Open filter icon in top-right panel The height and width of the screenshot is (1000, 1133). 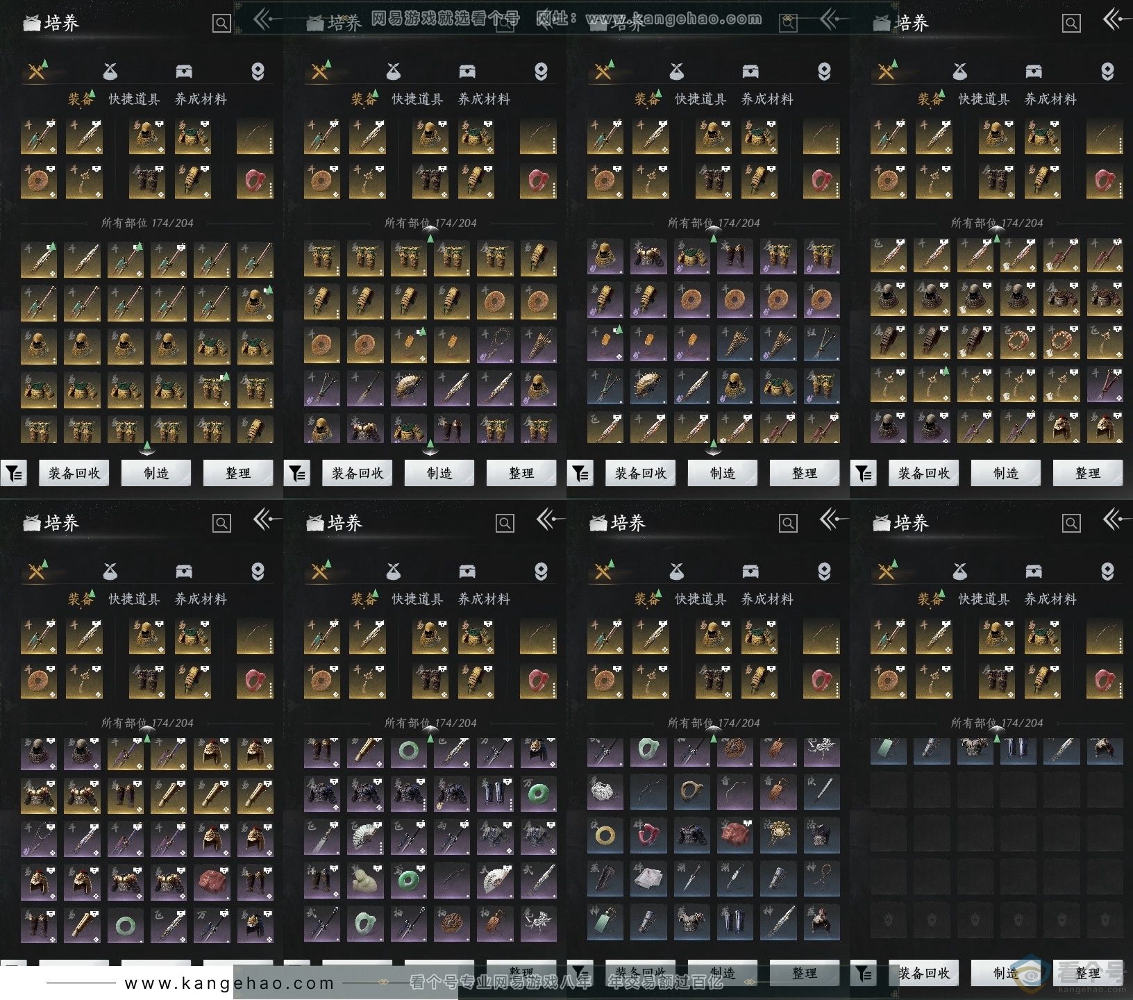pyautogui.click(x=864, y=474)
